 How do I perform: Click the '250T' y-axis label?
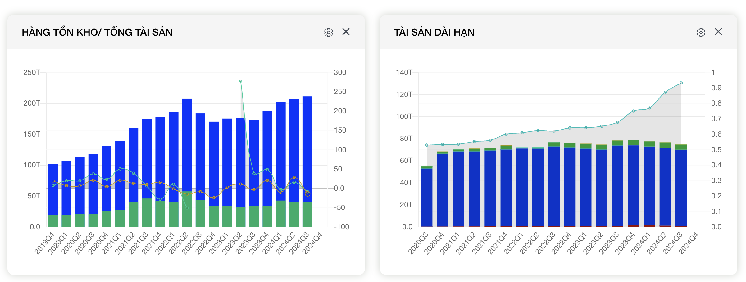tap(32, 72)
